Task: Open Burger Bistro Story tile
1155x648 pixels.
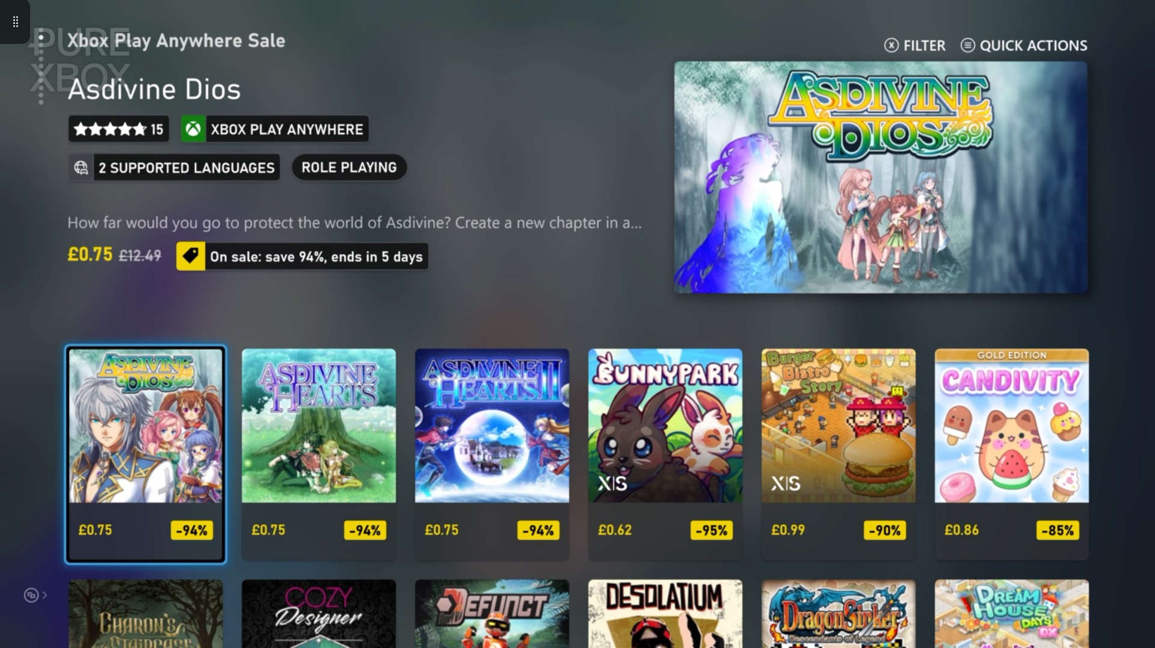Action: [839, 454]
